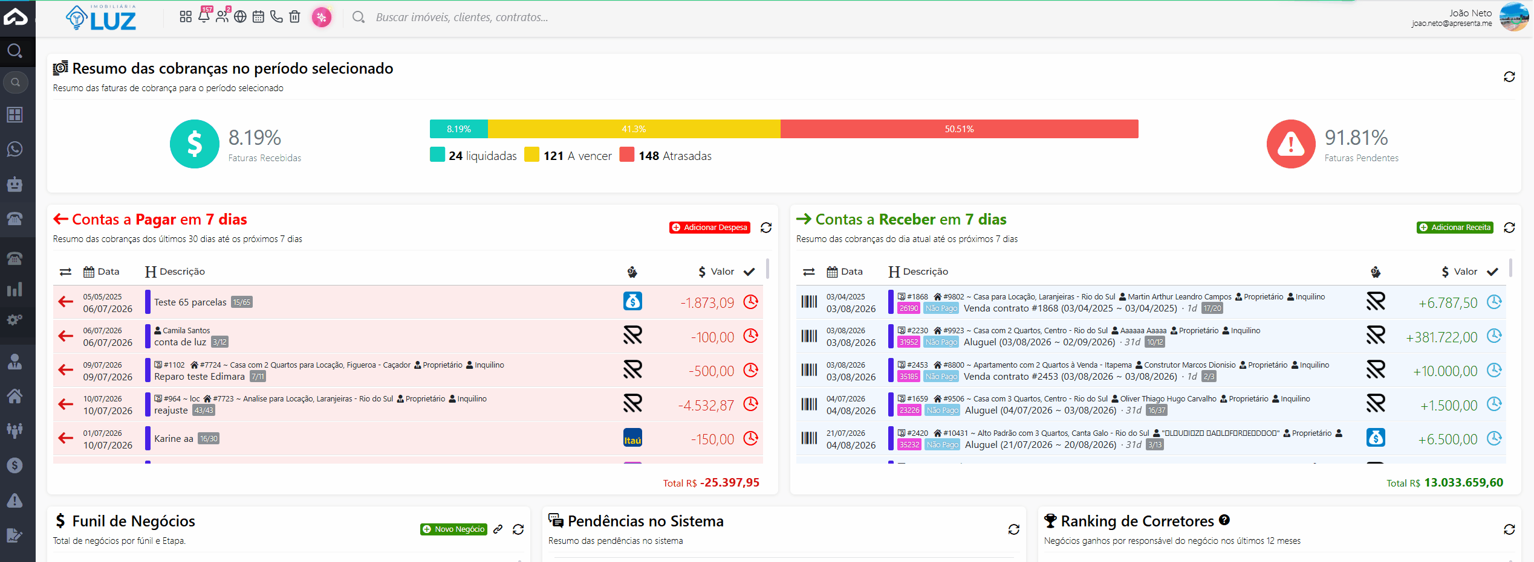
Task: Open Reparo teste Edimara description
Action: [200, 377]
